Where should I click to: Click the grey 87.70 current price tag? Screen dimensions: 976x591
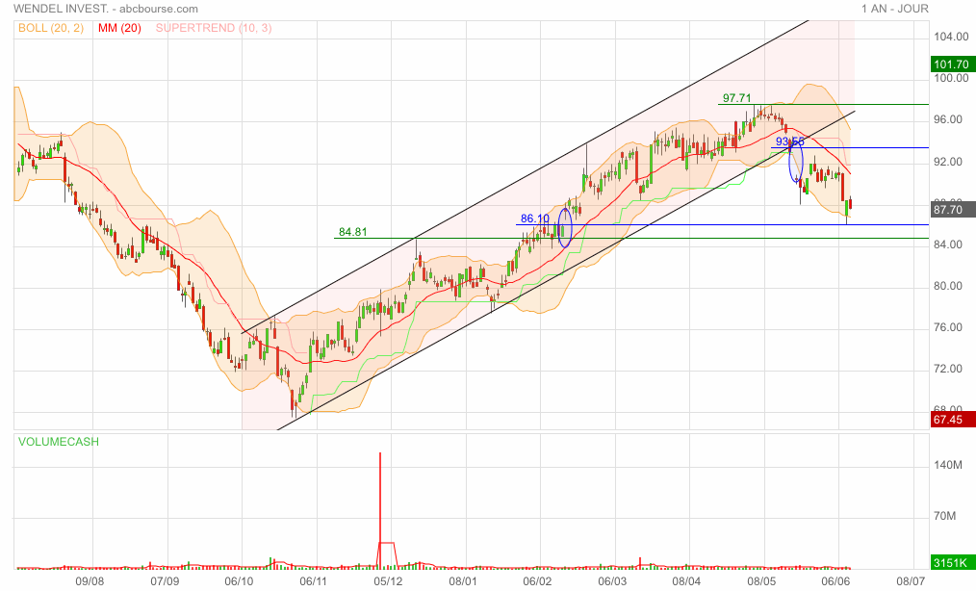(x=951, y=209)
